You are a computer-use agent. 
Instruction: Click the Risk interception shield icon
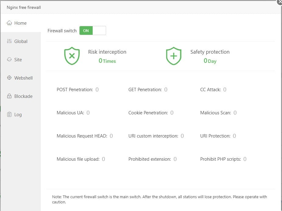72,56
